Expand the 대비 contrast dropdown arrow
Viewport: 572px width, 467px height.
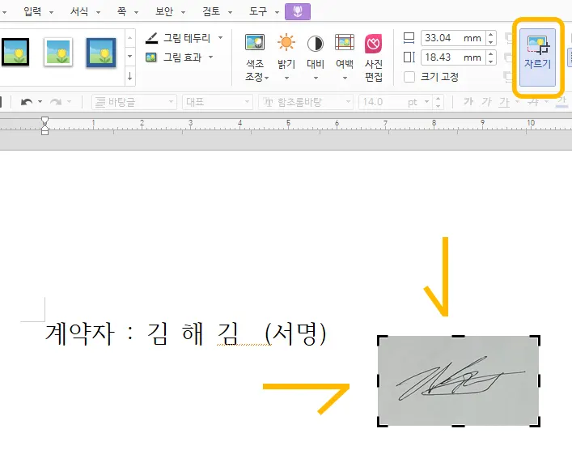(316, 78)
